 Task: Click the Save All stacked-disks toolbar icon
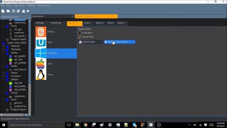(x=18, y=11)
